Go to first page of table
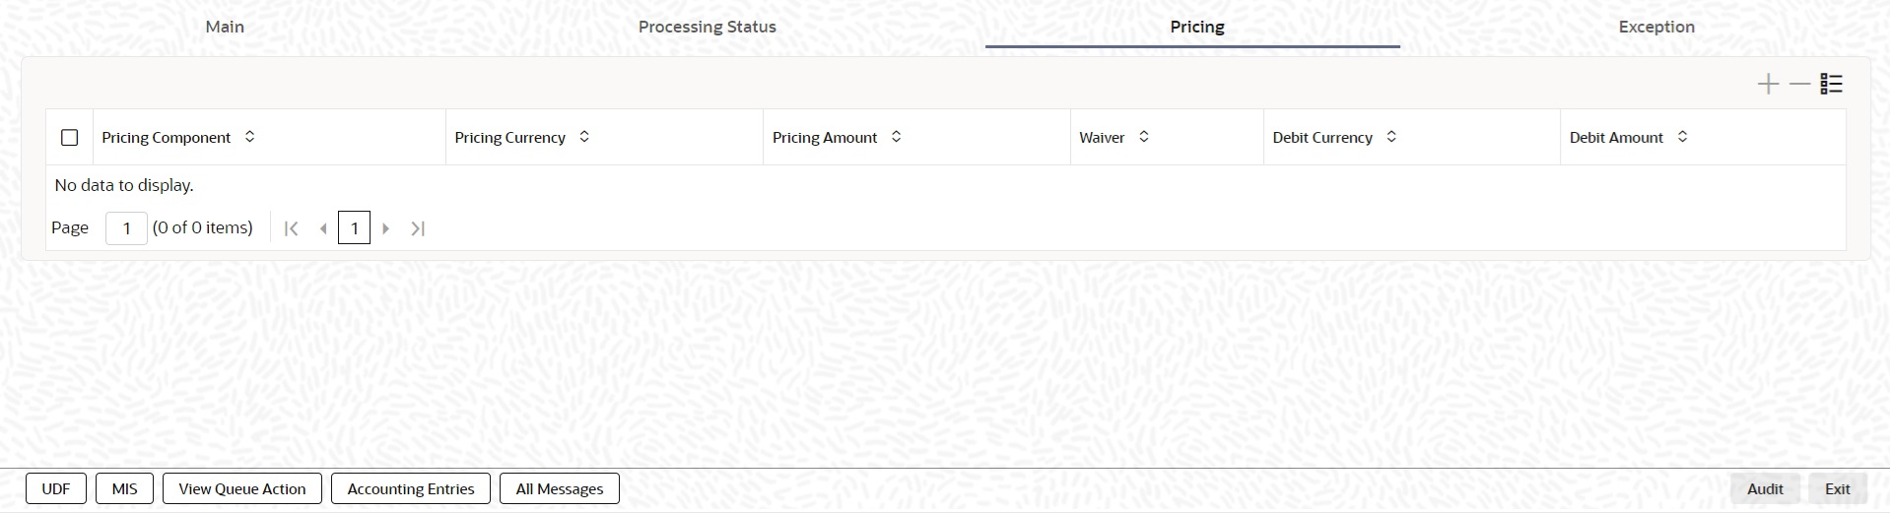Viewport: 1890px width, 513px height. (x=291, y=228)
